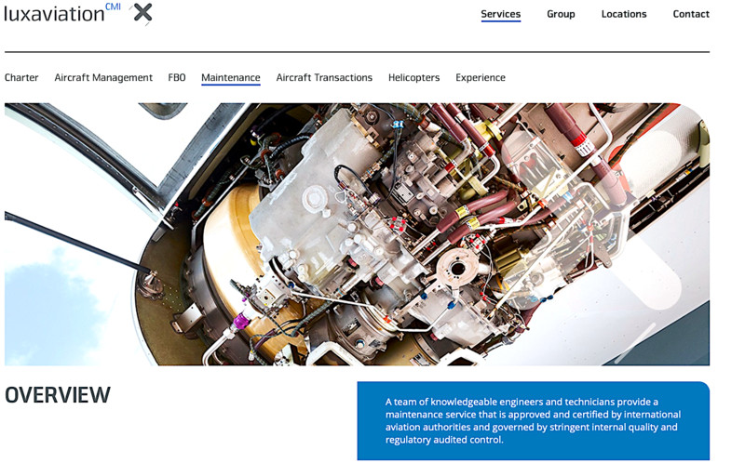Screen dimensions: 745x463
Task: Select the Charter tab
Action: click(x=21, y=77)
